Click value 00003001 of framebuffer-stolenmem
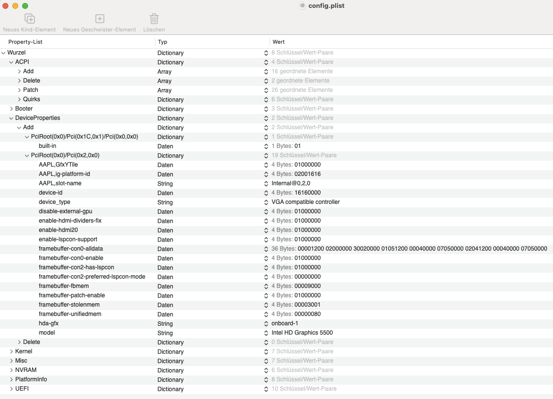The width and height of the screenshot is (553, 399). coord(307,305)
